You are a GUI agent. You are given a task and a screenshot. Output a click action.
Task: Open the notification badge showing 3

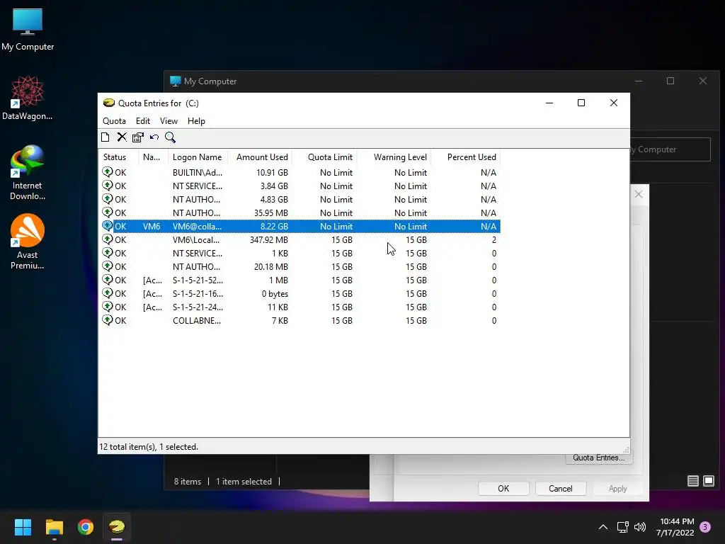[705, 526]
